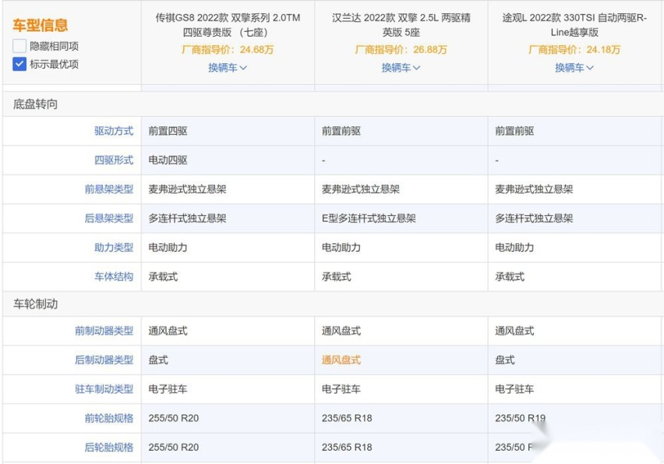Select the 传祺GS8 2022款 model title

228,25
